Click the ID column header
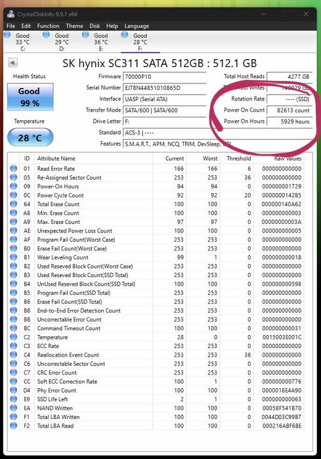 27,158
